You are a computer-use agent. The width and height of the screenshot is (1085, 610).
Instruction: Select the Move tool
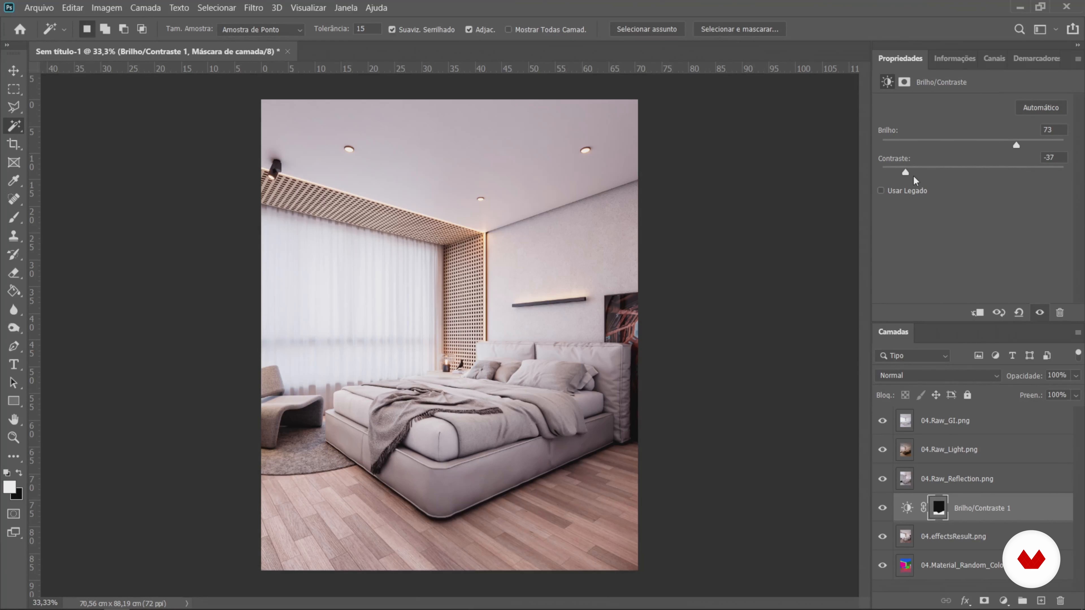click(x=14, y=71)
